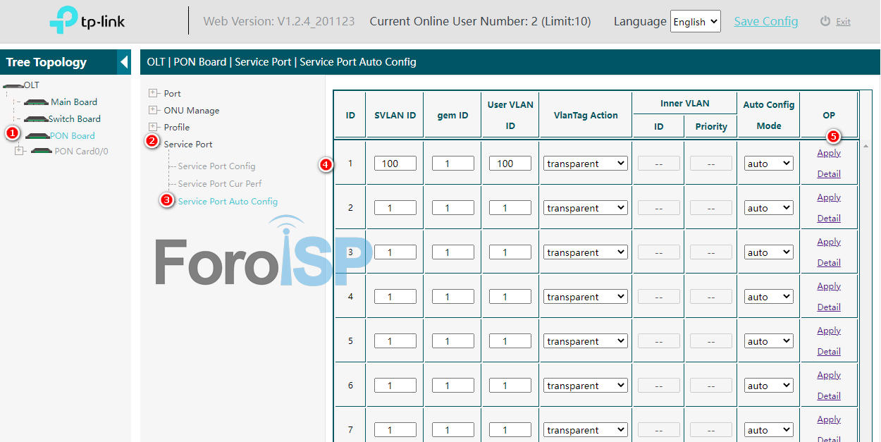The image size is (881, 442).
Task: Open Service Port Config menu item
Action: (216, 166)
